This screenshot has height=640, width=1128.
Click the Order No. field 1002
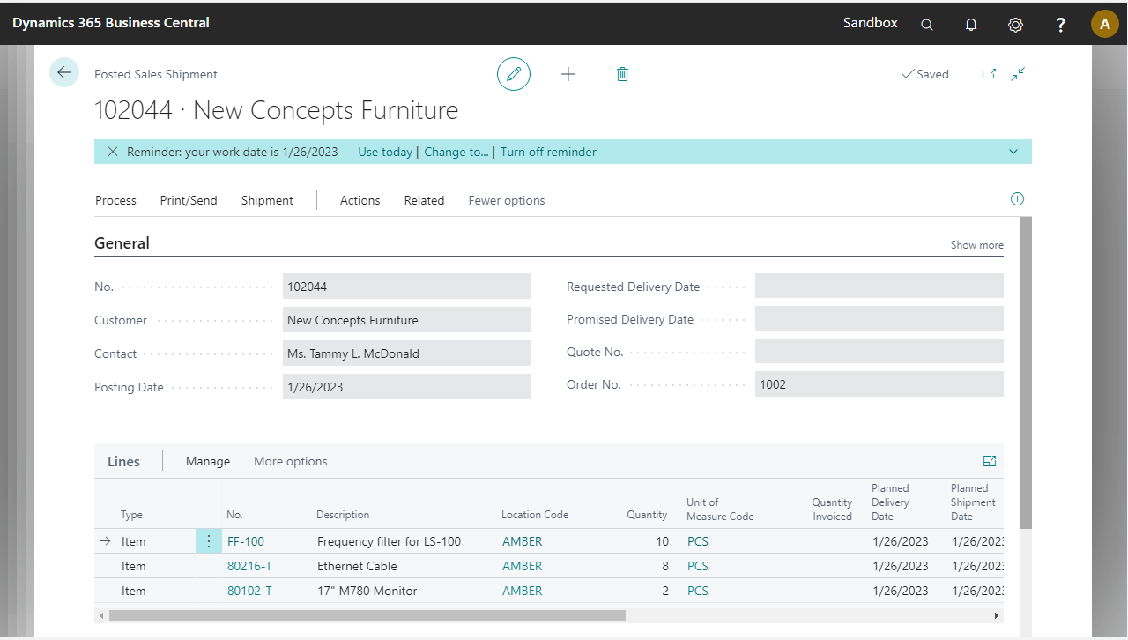pos(879,384)
